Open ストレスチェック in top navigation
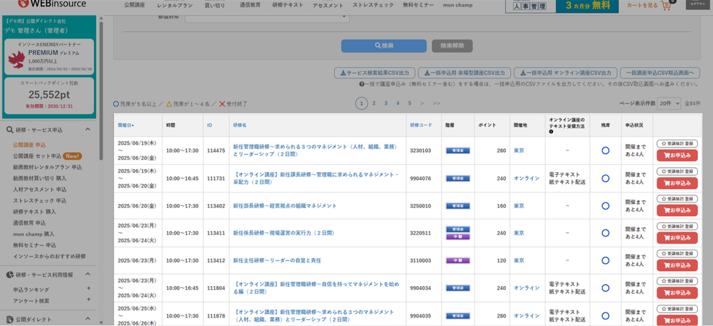 click(x=372, y=6)
